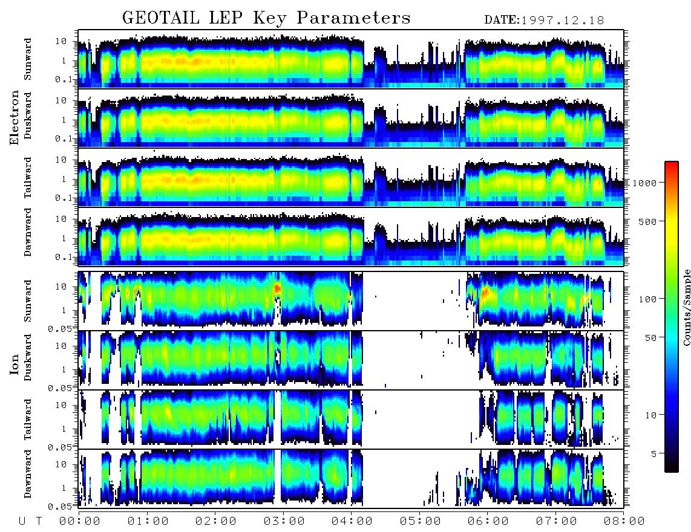Click the "03:00" time tick label

(x=284, y=521)
